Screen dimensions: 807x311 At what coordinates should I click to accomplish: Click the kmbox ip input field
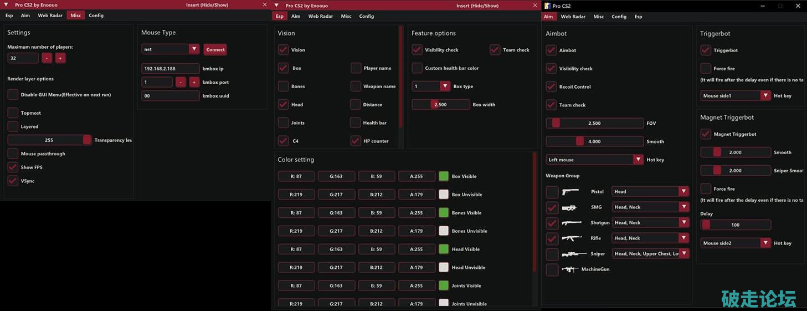(171, 69)
